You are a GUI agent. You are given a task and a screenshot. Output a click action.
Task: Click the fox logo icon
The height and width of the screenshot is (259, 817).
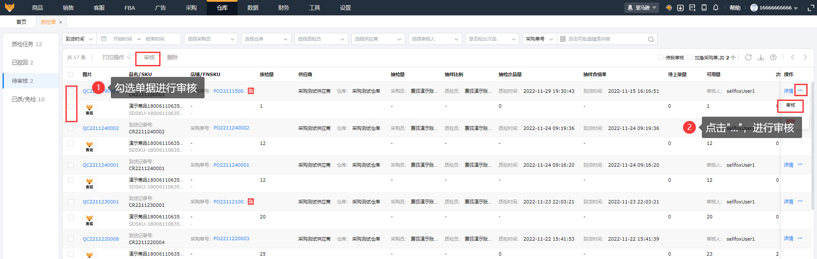(9, 7)
